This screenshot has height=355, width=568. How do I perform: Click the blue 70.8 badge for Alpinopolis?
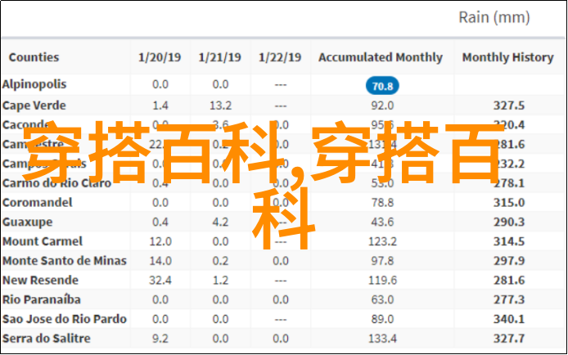(x=381, y=86)
